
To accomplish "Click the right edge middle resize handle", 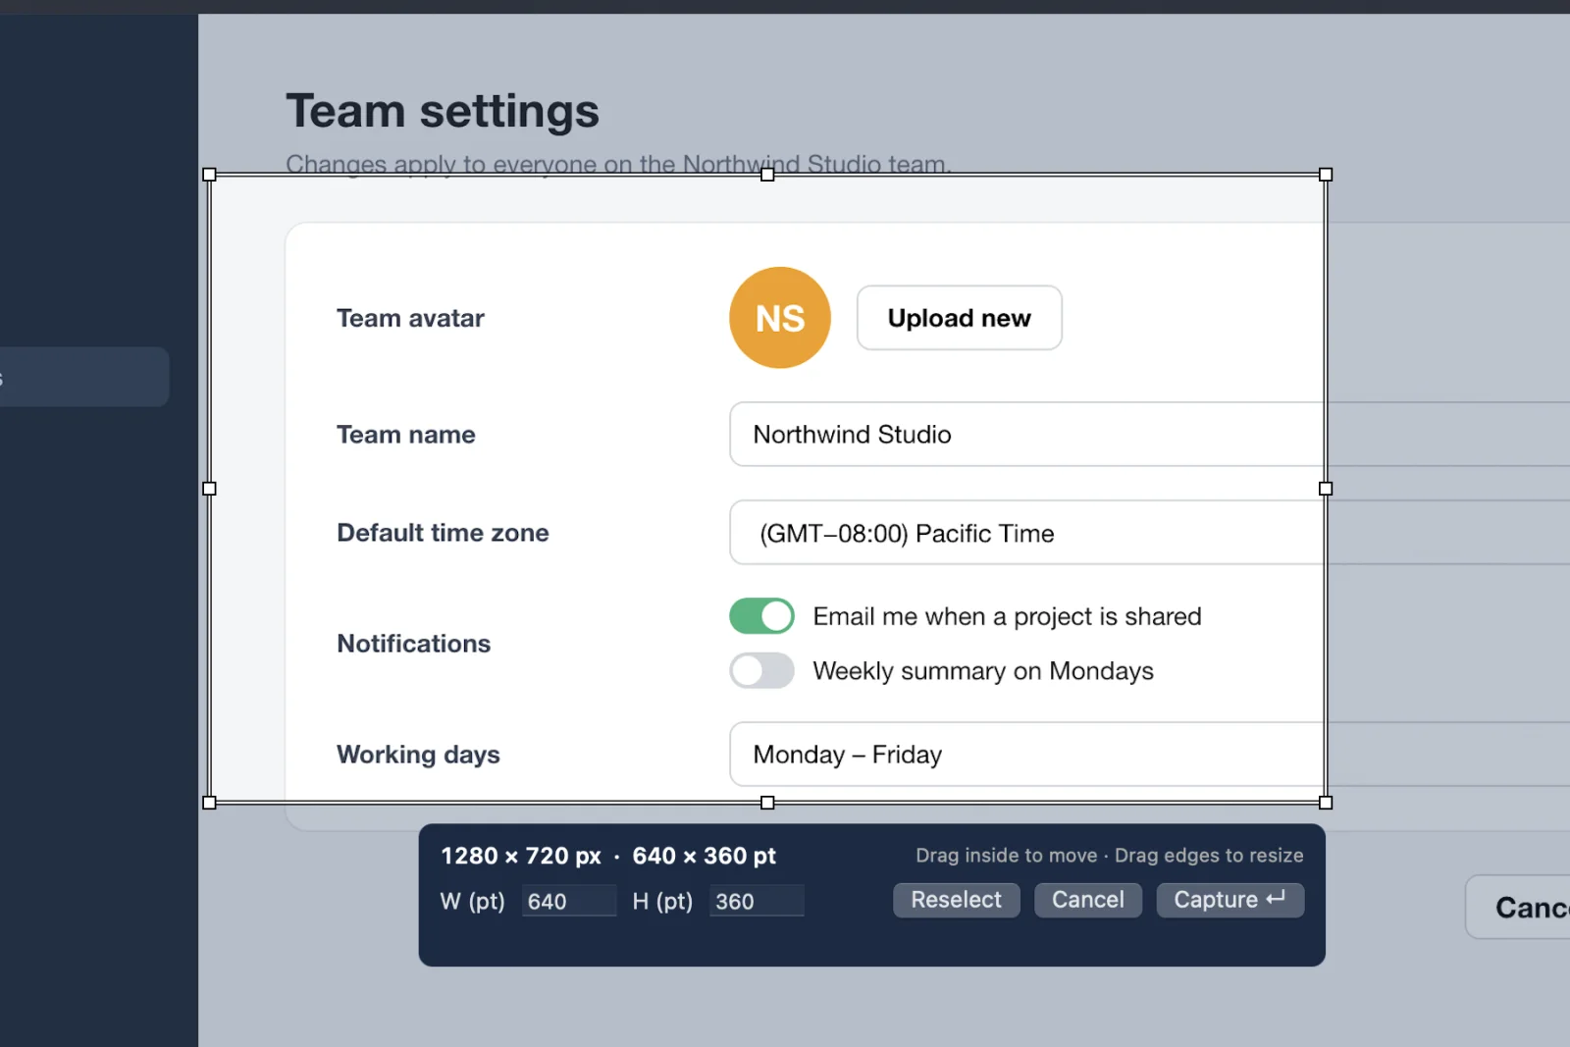I will click(1326, 489).
